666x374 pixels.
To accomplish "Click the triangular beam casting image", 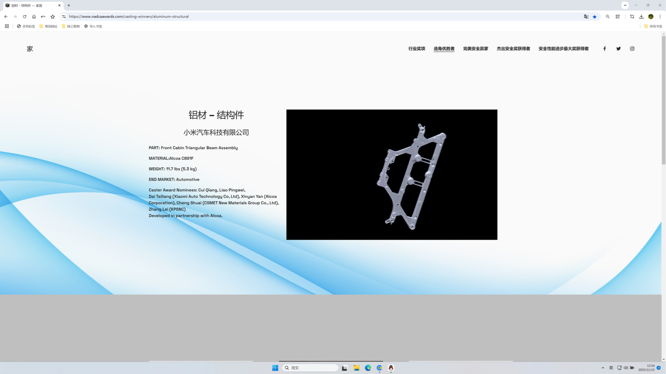I will [x=392, y=174].
